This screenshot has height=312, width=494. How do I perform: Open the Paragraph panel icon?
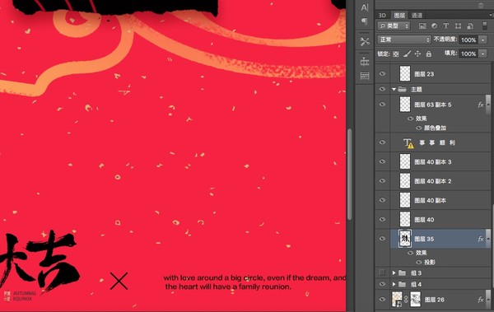(365, 21)
